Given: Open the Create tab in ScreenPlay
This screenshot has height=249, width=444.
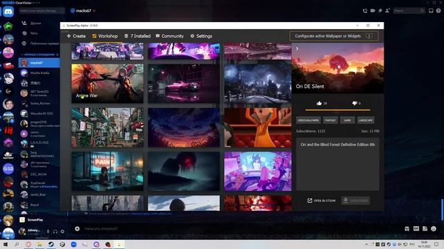Looking at the screenshot, I should click(x=76, y=36).
